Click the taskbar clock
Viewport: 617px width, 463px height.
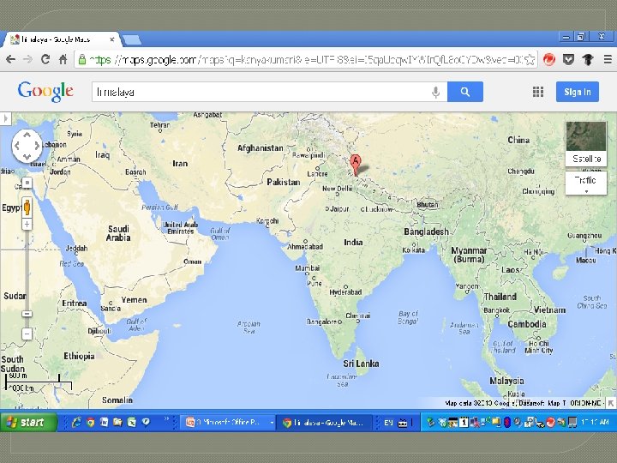point(595,422)
